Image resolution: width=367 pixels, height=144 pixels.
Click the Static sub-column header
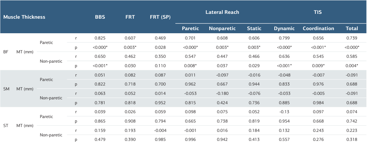click(x=254, y=28)
